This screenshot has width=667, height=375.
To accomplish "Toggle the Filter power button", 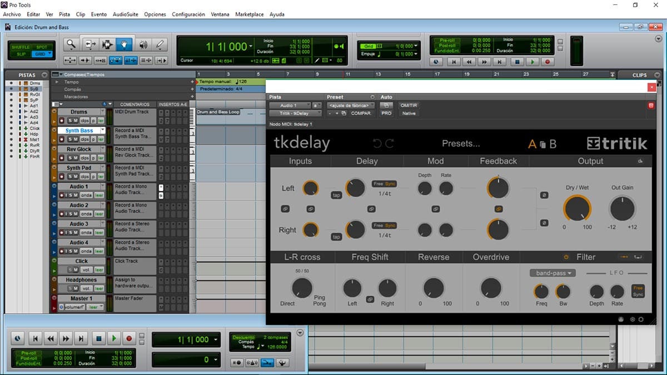I will coord(566,257).
